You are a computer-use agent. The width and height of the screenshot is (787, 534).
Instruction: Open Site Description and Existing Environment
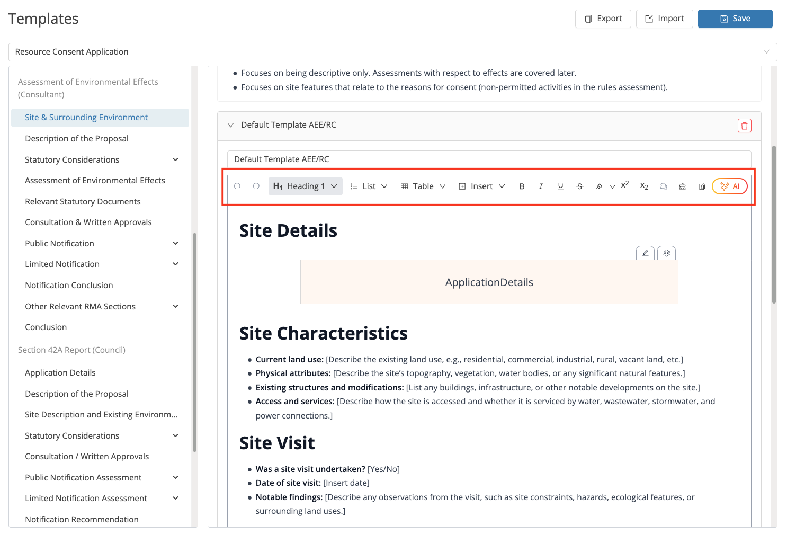(x=101, y=415)
